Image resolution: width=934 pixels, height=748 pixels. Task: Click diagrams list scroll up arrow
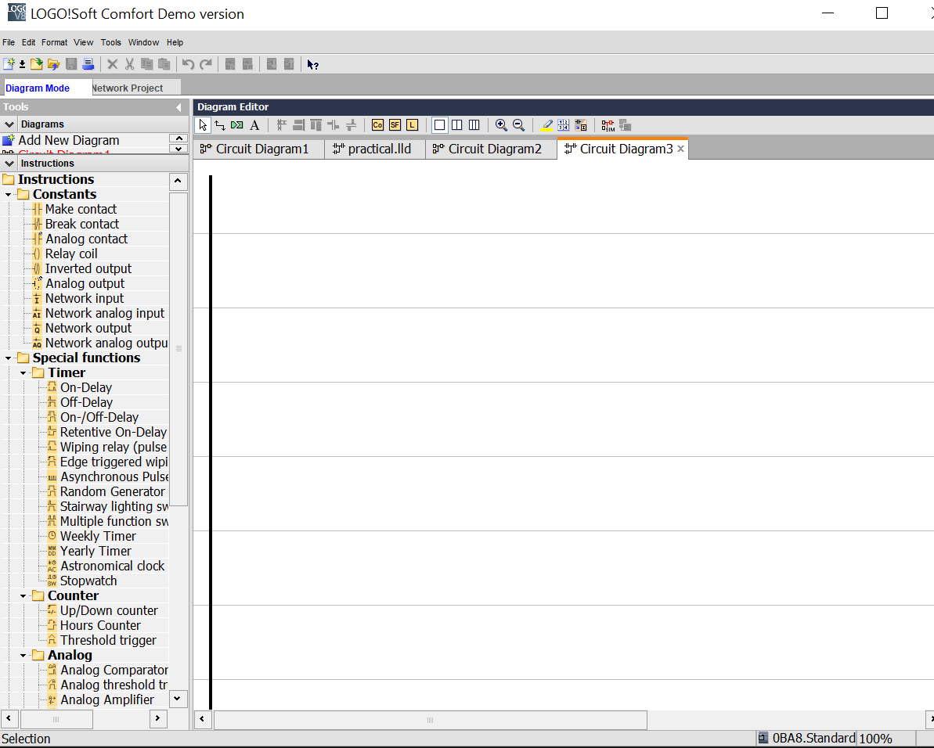178,138
